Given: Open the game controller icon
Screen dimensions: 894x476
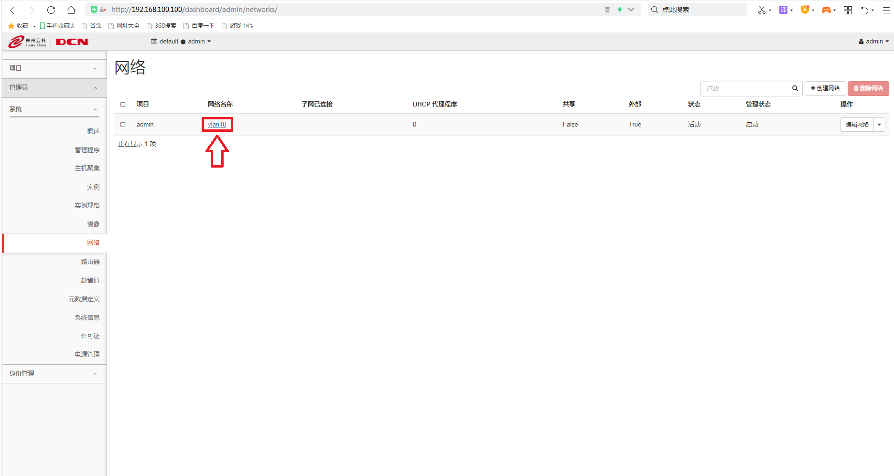Looking at the screenshot, I should (826, 10).
